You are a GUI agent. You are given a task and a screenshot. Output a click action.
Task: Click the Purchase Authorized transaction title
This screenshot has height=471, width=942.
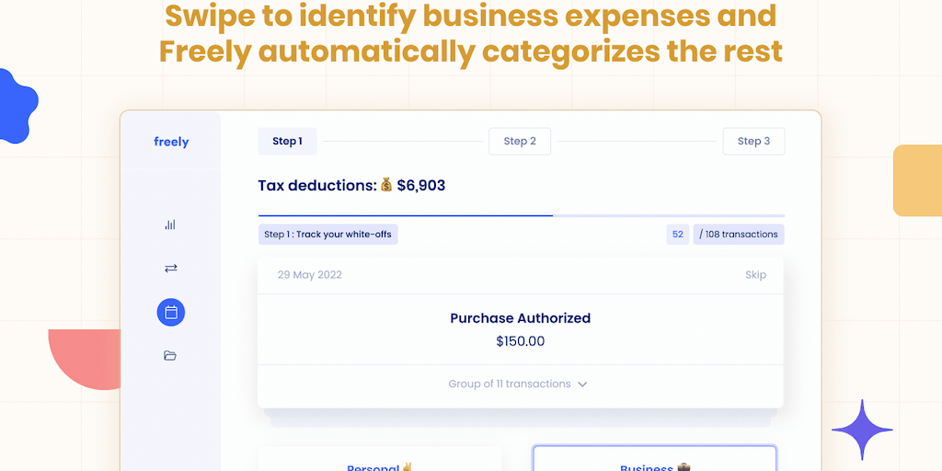pyautogui.click(x=520, y=318)
